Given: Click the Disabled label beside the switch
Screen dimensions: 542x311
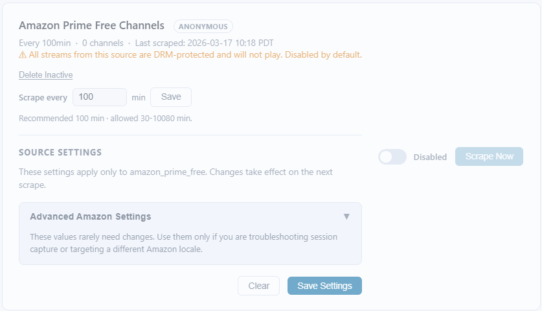Looking at the screenshot, I should (x=430, y=157).
